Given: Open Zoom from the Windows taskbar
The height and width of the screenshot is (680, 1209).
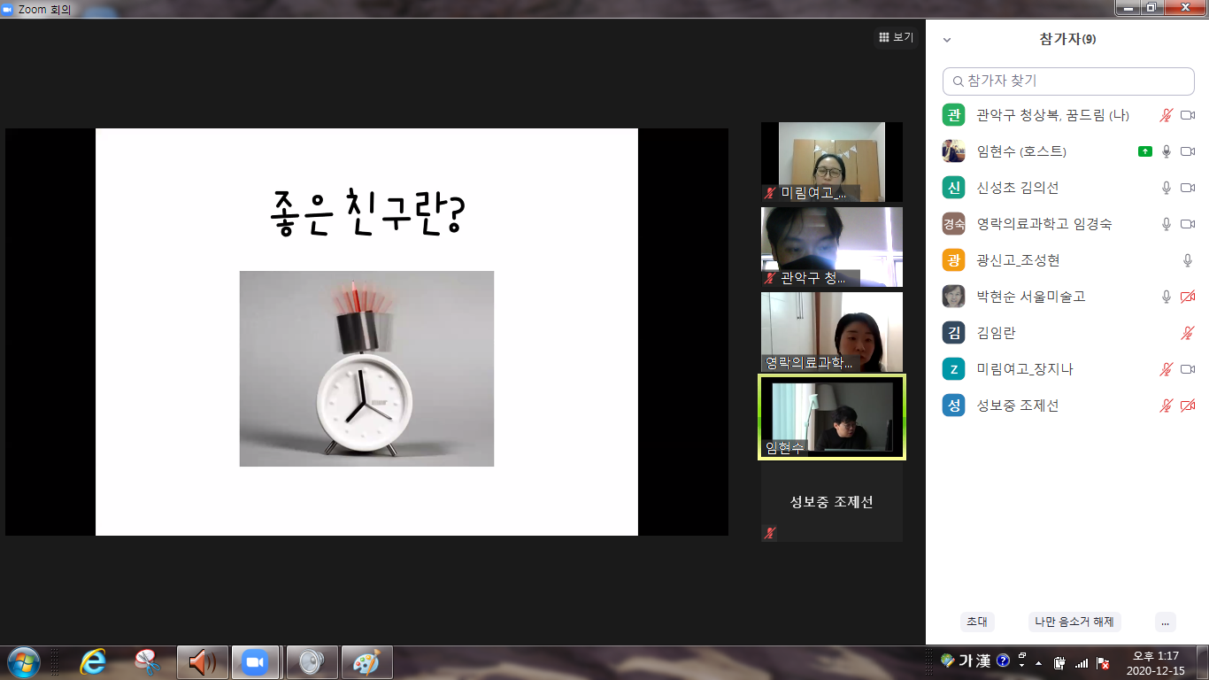Looking at the screenshot, I should (256, 662).
